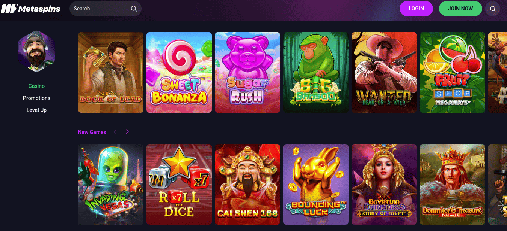The width and height of the screenshot is (507, 231).
Task: Open the Big Bamboo game tile
Action: coord(316,72)
